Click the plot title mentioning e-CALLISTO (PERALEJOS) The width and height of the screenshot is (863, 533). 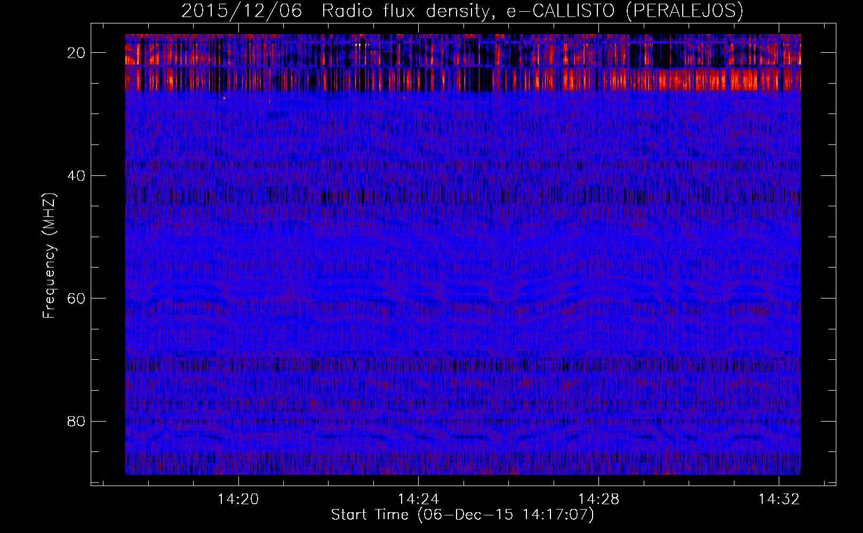[x=462, y=11]
